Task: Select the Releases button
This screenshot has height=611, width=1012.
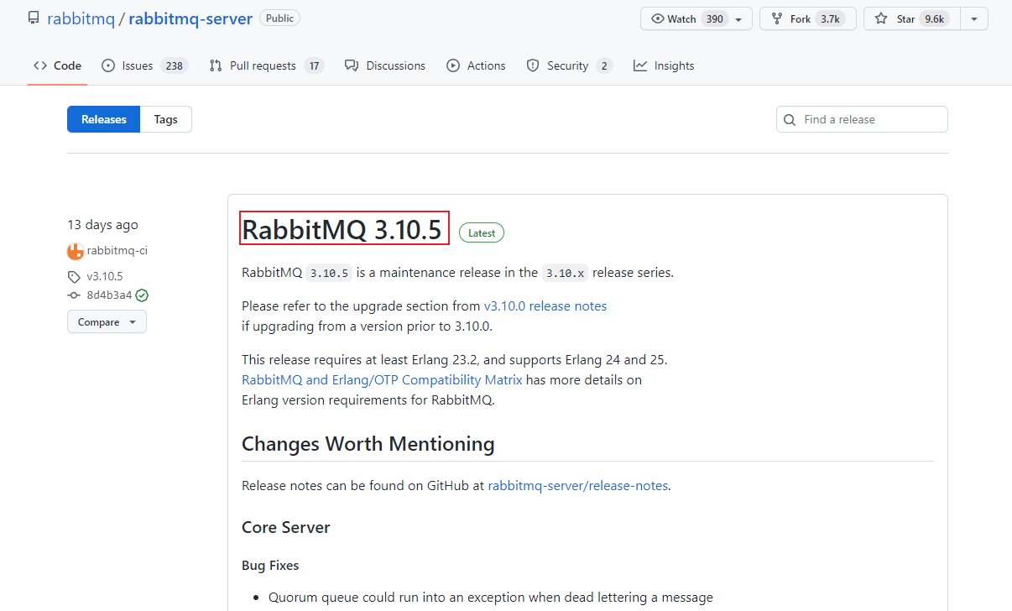Action: 104,119
